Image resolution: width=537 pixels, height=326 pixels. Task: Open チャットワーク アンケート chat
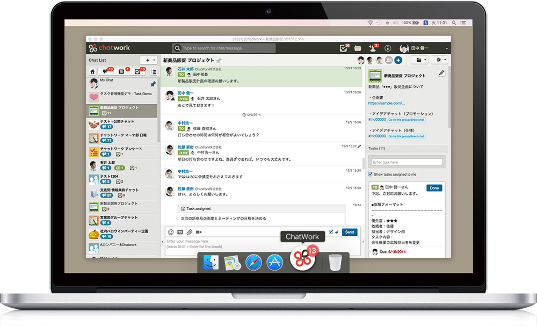(x=121, y=151)
